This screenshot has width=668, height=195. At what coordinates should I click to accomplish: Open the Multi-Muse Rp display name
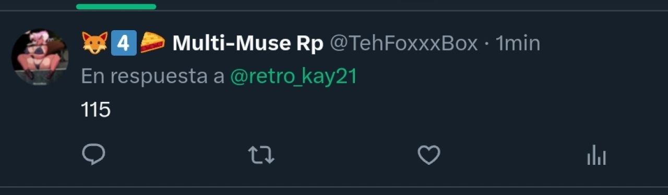[248, 44]
